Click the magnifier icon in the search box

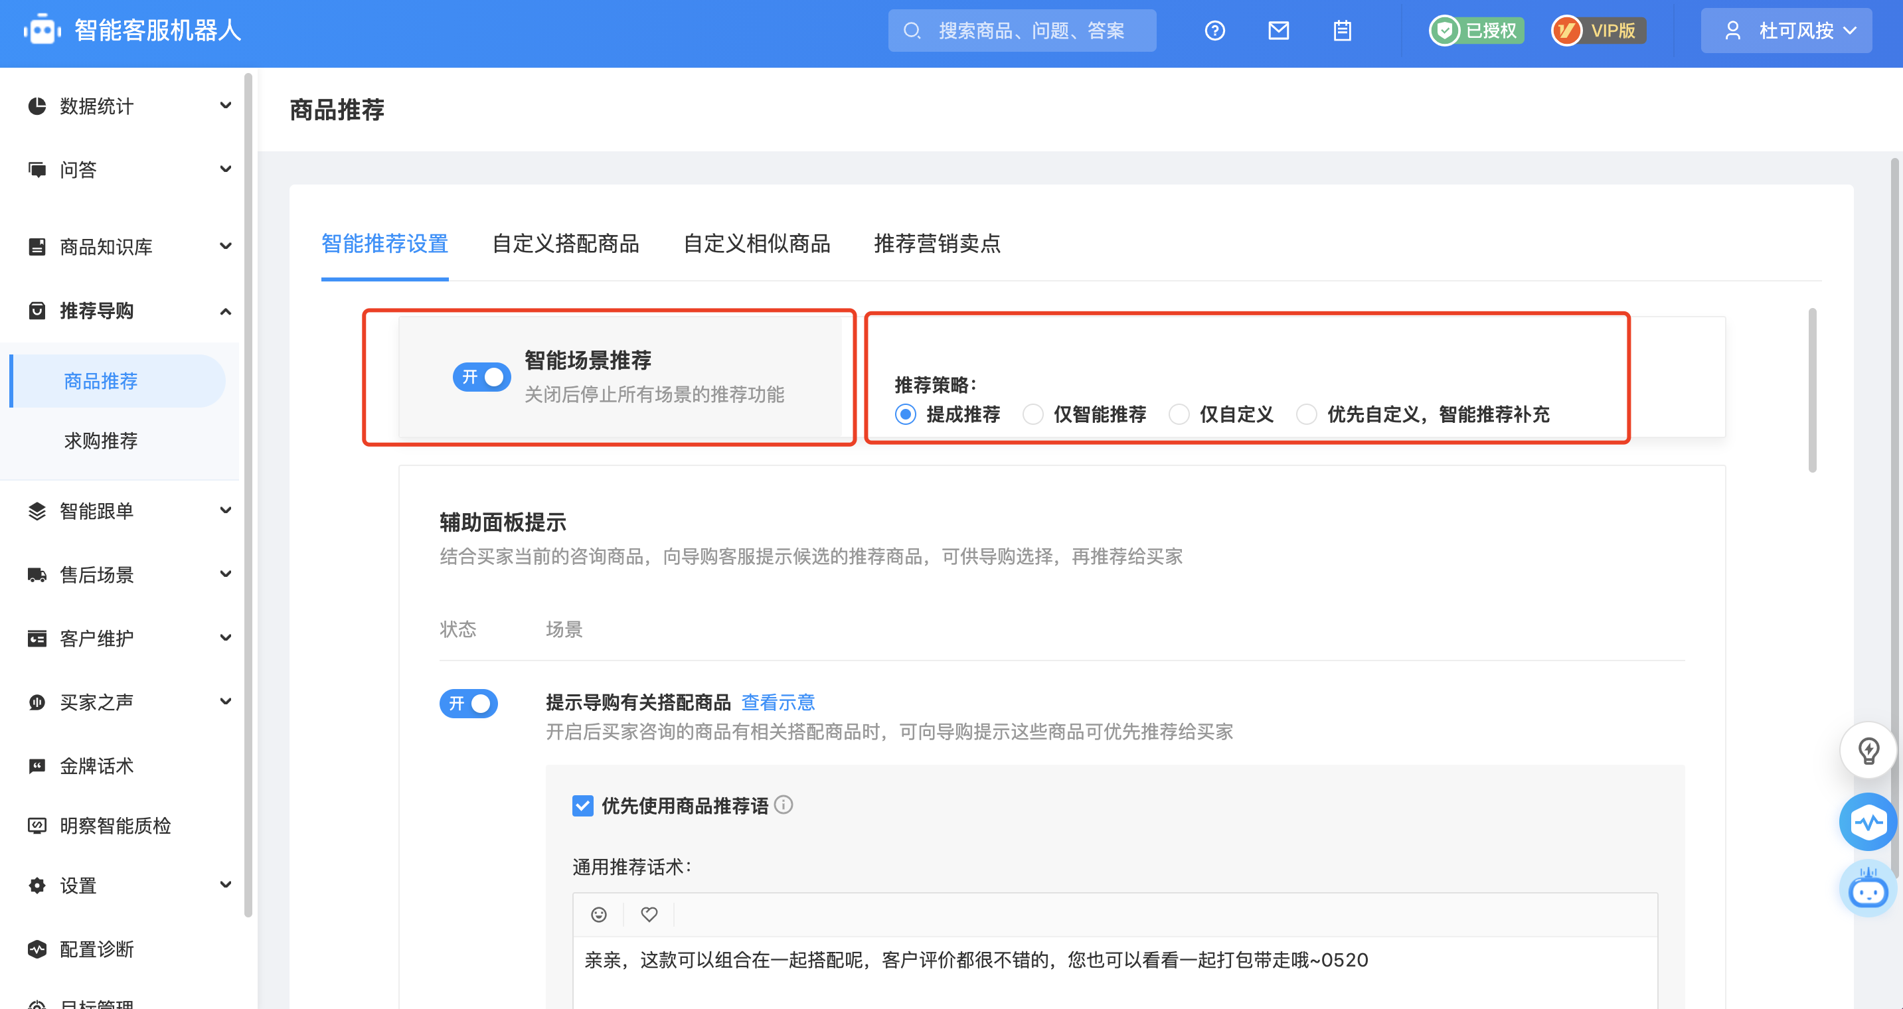pos(912,31)
